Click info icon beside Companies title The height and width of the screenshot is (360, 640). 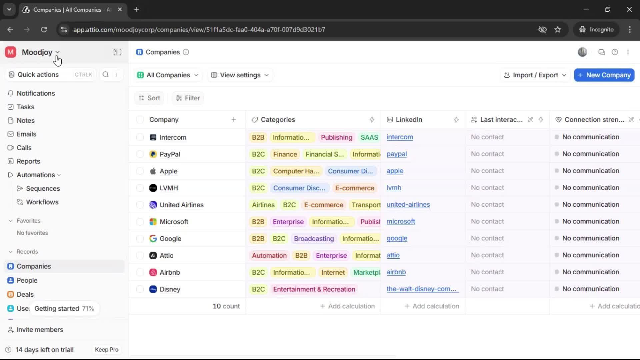(186, 52)
